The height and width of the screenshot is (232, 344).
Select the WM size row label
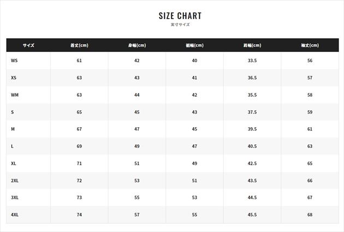pos(15,95)
